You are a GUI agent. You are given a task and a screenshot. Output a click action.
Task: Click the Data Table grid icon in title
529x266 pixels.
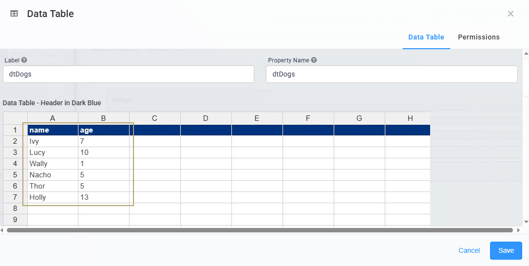(14, 14)
